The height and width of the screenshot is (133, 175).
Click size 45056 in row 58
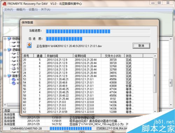(x=113, y=96)
